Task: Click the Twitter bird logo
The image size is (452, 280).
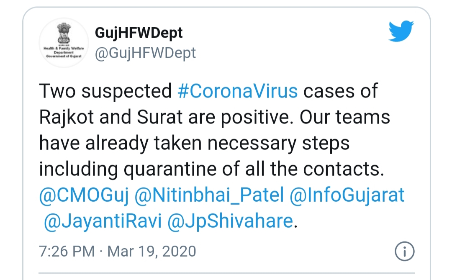Action: (401, 31)
